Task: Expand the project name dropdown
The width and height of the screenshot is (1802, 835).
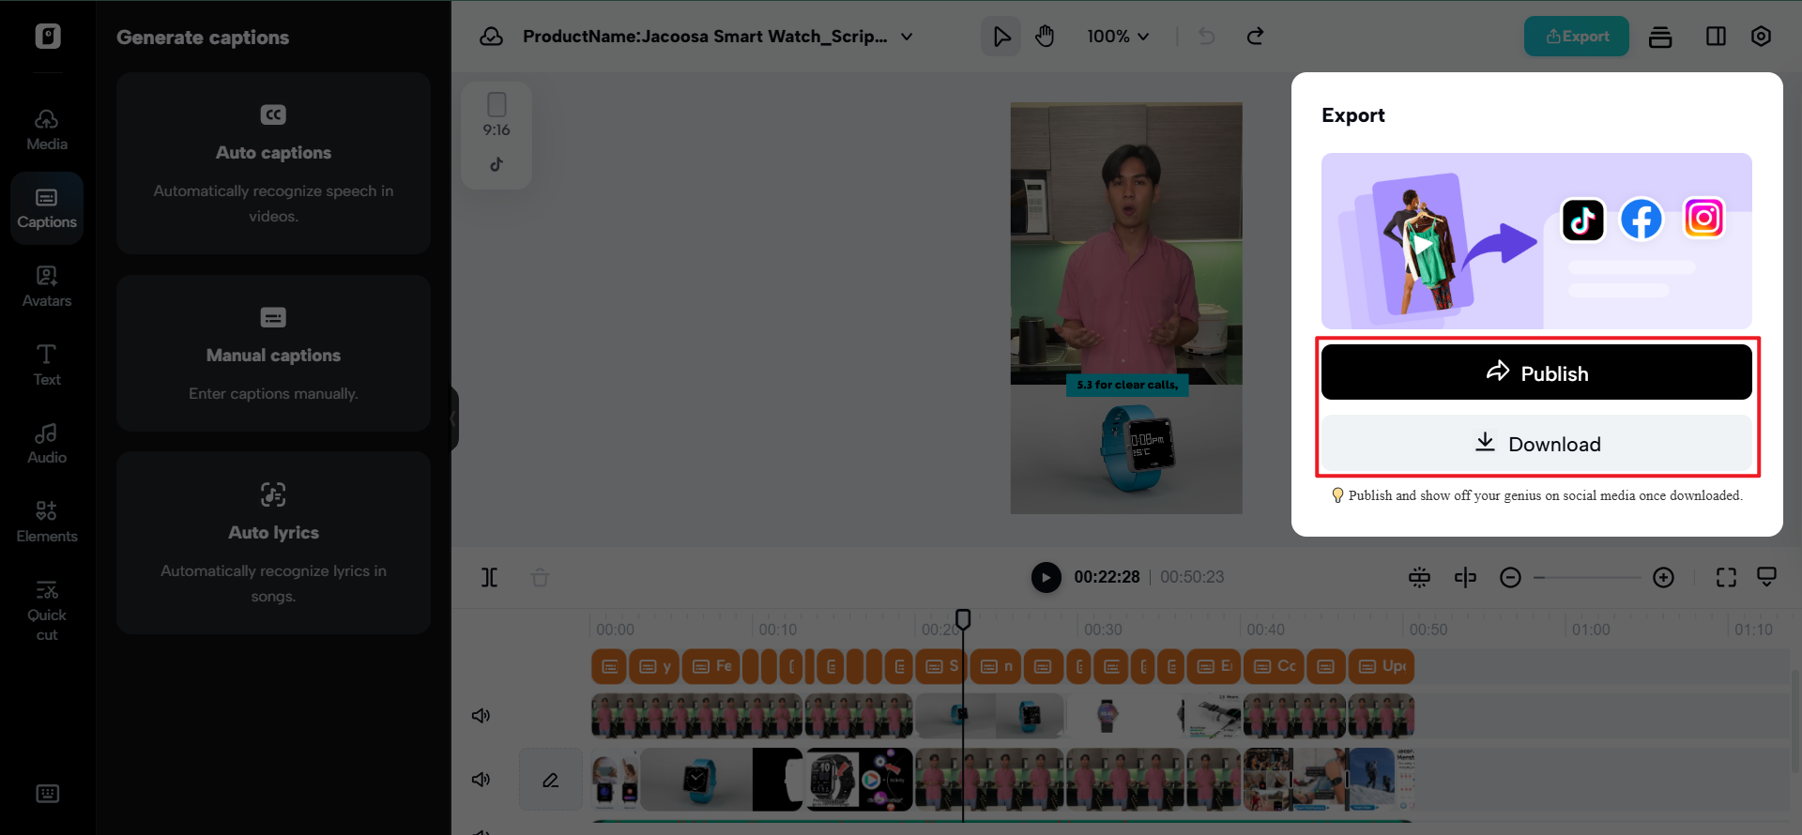Action: point(907,37)
